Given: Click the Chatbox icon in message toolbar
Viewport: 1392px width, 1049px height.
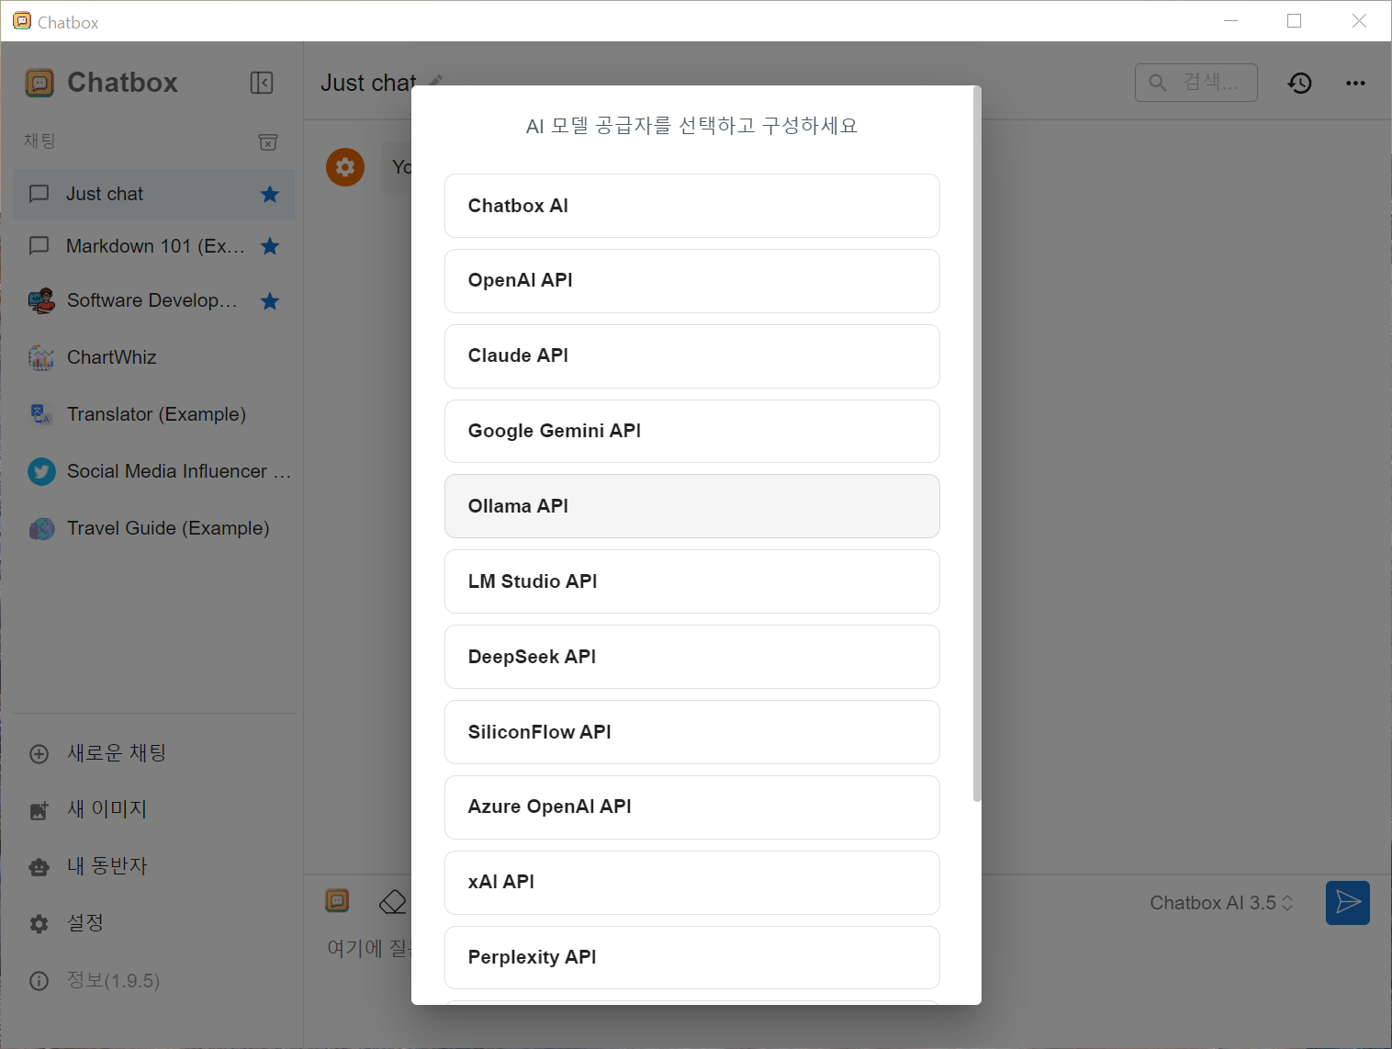Looking at the screenshot, I should point(338,901).
